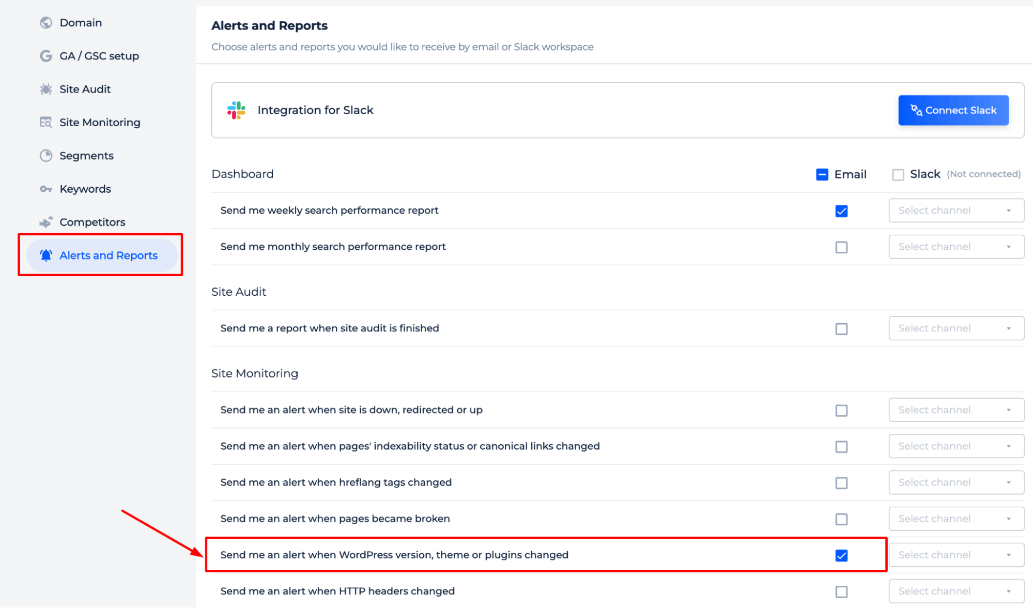Toggle the Email select-all checkbox

[x=822, y=174]
